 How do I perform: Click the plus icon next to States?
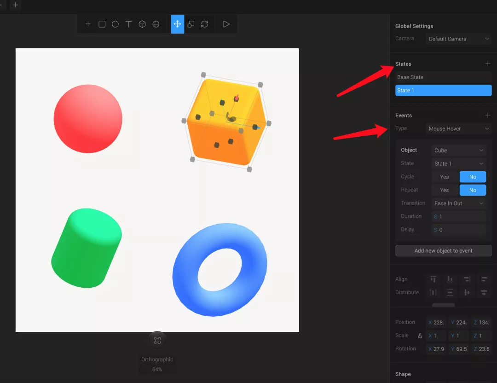[x=487, y=64]
